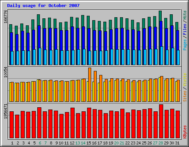This screenshot has width=189, height=147.
Task: Click green weekend day label 6
Action: coord(40,143)
